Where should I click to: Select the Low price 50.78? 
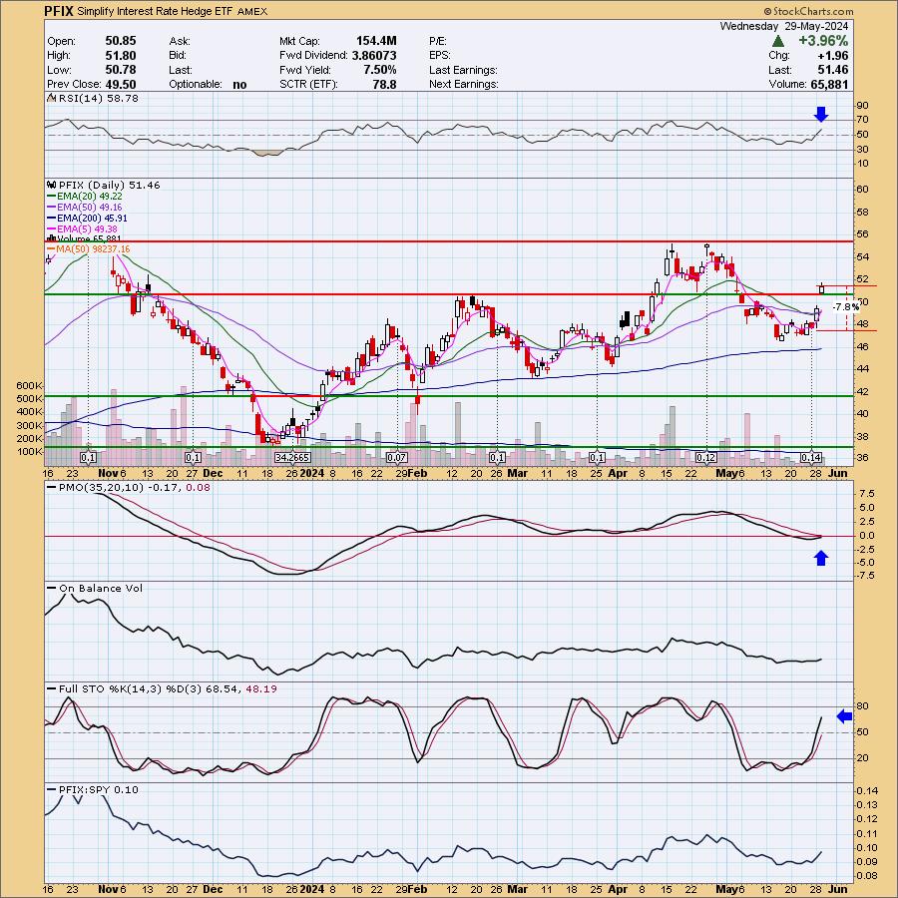pos(121,70)
